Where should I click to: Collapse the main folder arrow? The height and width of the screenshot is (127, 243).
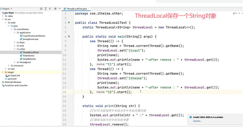tap(6, 23)
